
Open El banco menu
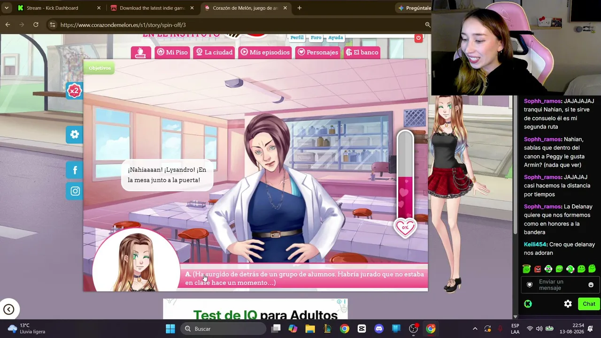point(362,52)
